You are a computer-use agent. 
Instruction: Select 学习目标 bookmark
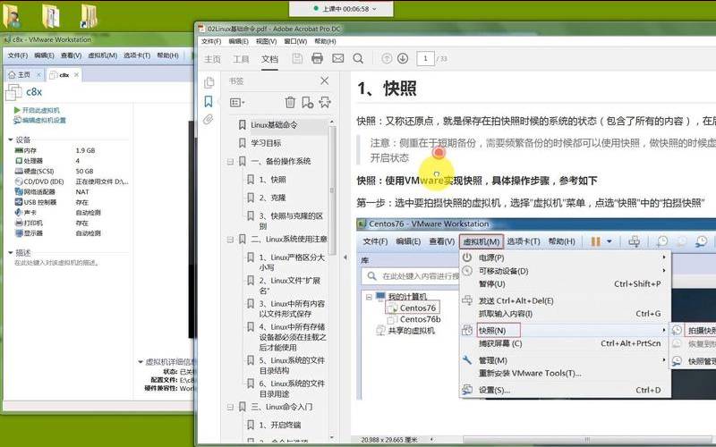(266, 143)
